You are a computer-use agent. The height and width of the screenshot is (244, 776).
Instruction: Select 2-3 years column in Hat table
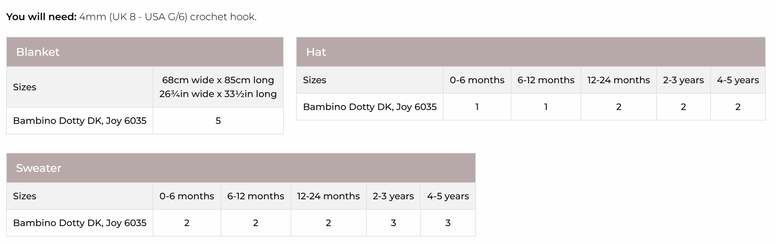tap(683, 80)
